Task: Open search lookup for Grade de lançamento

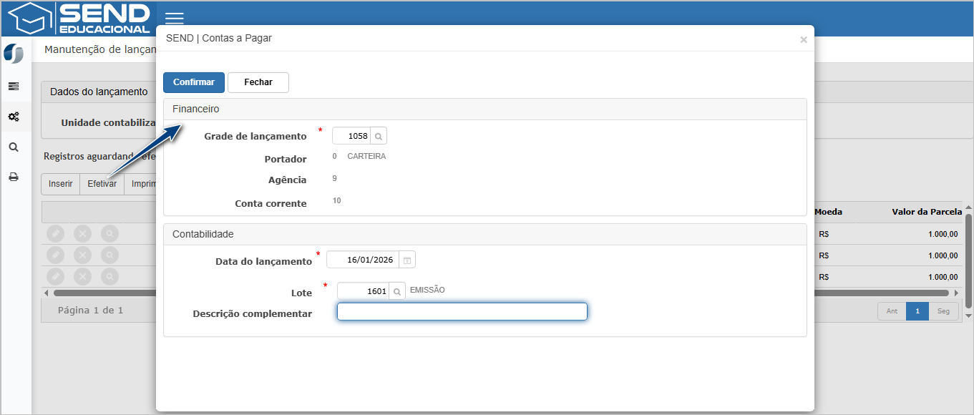Action: pyautogui.click(x=379, y=136)
